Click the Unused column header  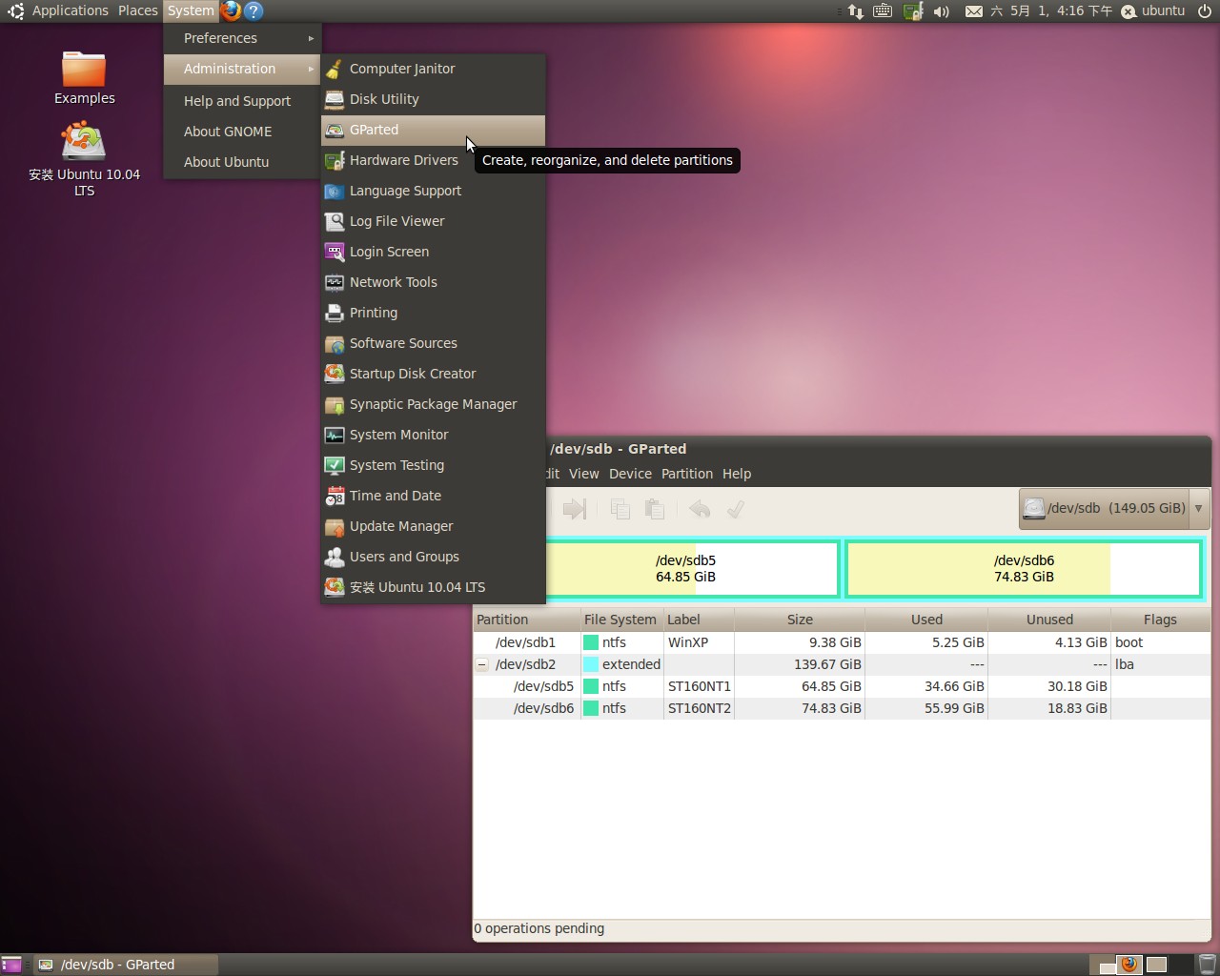click(x=1049, y=620)
